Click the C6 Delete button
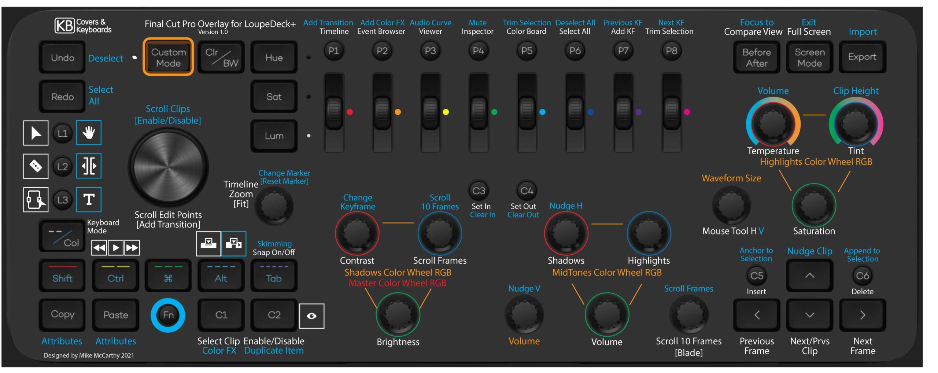 click(x=862, y=276)
